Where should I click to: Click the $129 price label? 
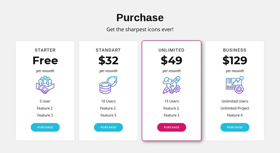(235, 60)
